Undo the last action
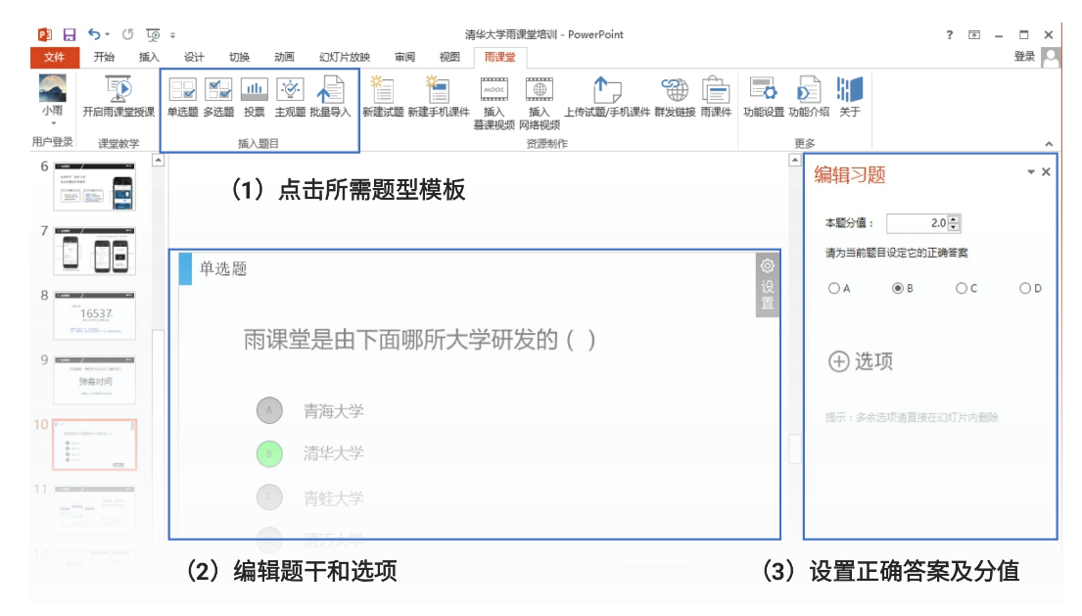The height and width of the screenshot is (616, 1082). 94,34
